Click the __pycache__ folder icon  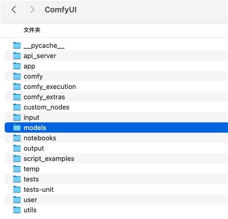(x=17, y=45)
